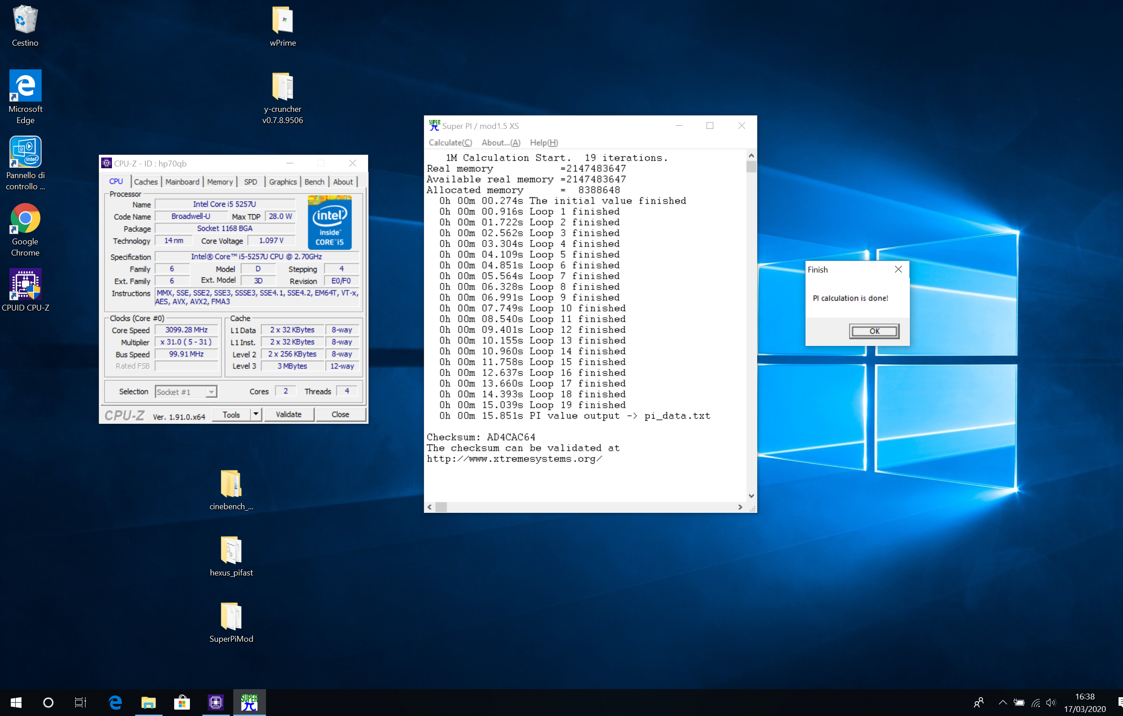Click the Validate button in CPU-Z
The image size is (1123, 716).
click(289, 414)
